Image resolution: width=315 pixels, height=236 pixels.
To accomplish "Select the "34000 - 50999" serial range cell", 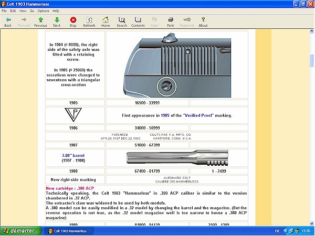I will tap(147, 128).
